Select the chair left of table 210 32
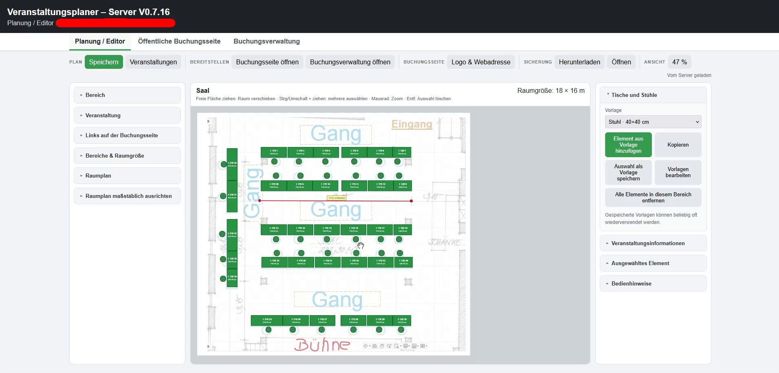This screenshot has height=373, width=779. point(223,165)
